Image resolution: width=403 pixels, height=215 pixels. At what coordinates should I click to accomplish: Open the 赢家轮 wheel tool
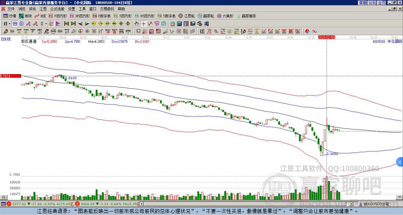206,16
